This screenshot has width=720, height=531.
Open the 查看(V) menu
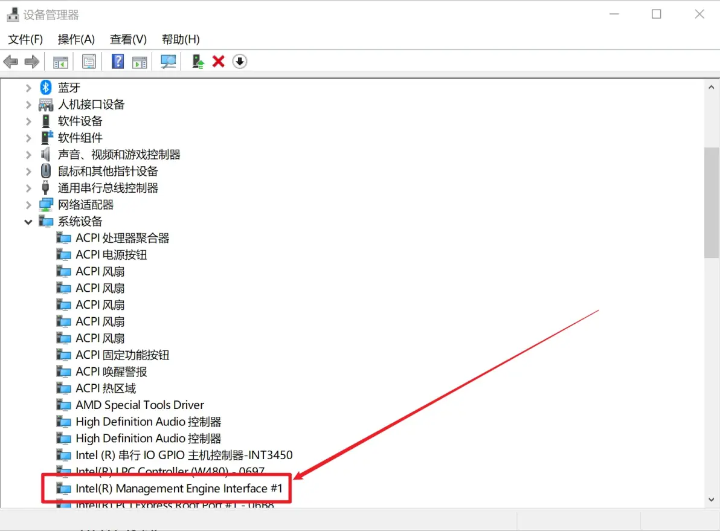click(x=128, y=39)
